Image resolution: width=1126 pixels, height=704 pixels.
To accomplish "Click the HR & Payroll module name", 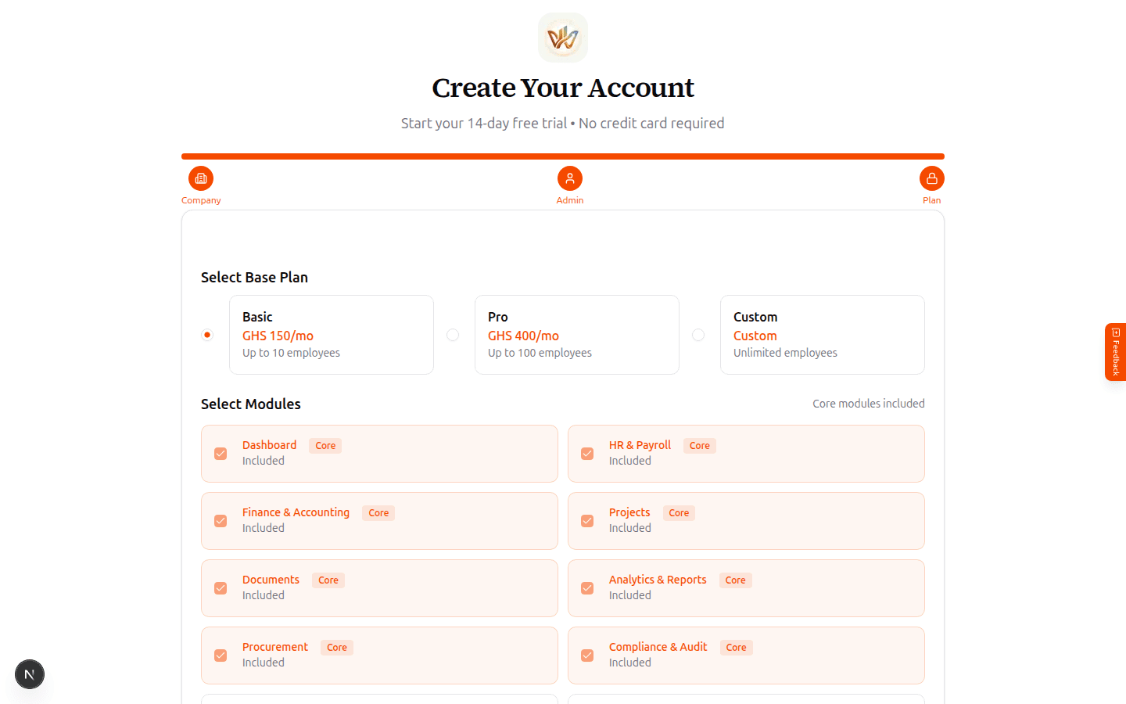I will tap(640, 445).
